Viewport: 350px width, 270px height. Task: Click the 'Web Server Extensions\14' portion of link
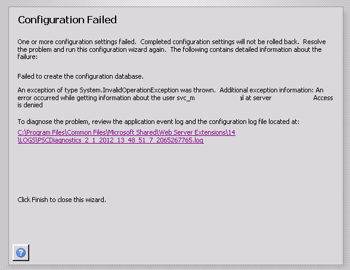[197, 132]
